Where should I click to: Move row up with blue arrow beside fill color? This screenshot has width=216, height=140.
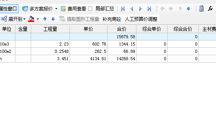coord(45,19)
